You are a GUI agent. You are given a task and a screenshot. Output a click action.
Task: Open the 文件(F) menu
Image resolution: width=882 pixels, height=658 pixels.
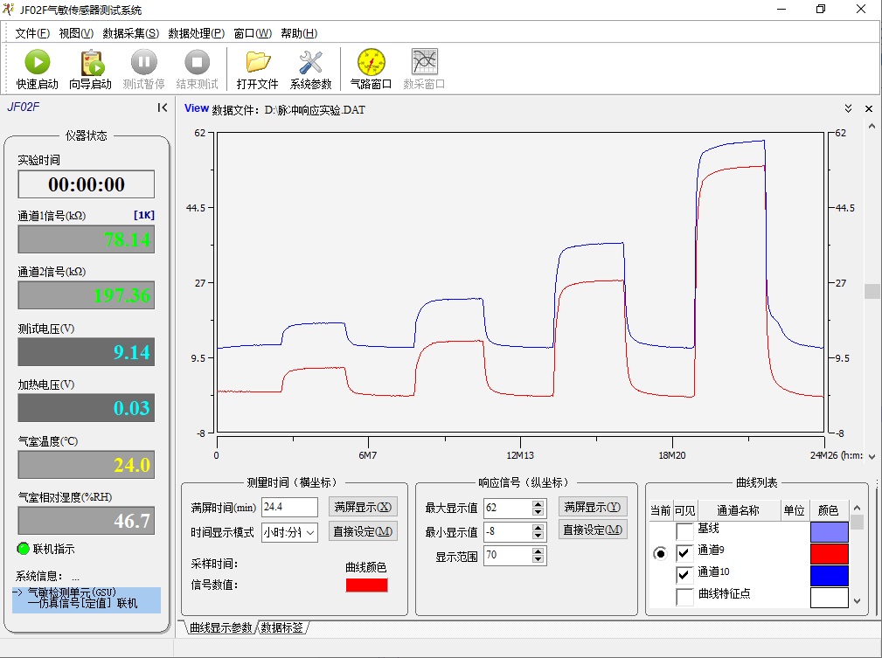tap(32, 33)
